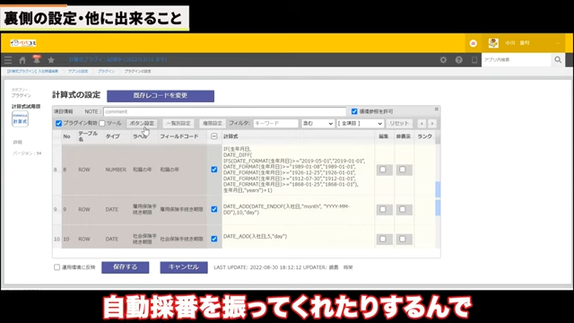The image size is (574, 323).
Task: Click the mobile view phone icon
Action: [x=474, y=60]
